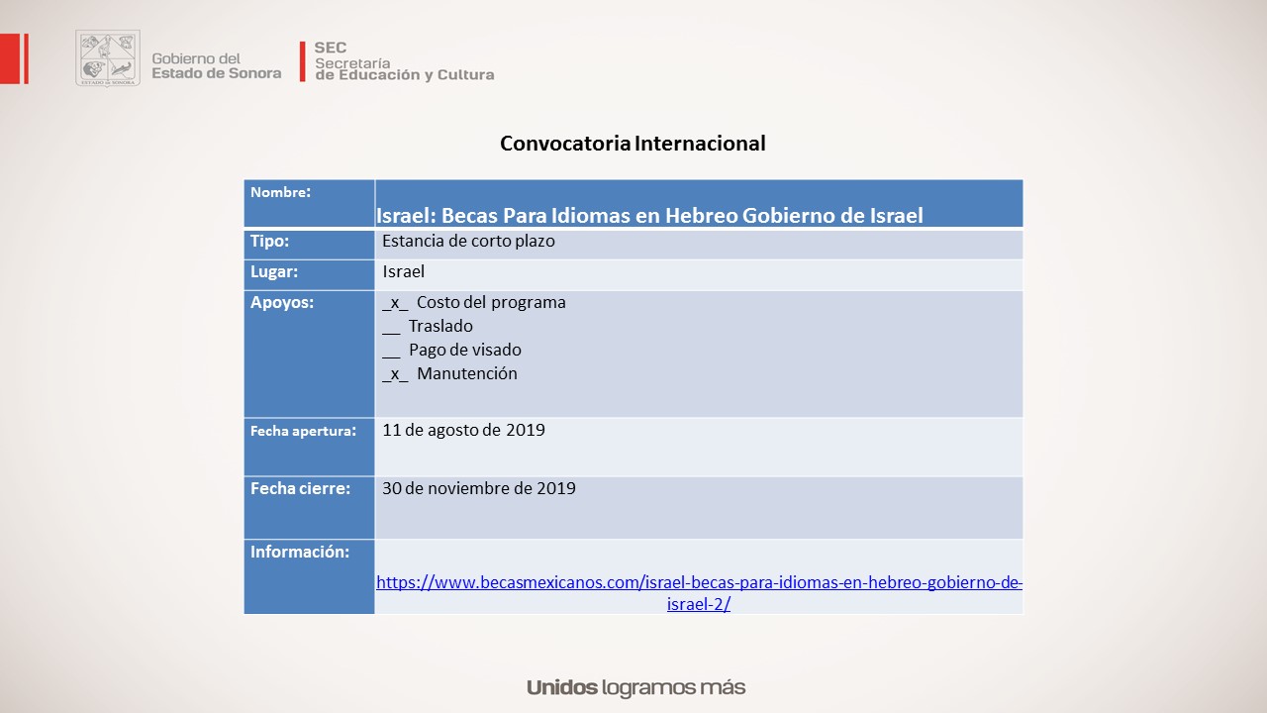Click the 'Costo del programa' option line
Viewport: 1267px width, 713px height.
pos(474,302)
